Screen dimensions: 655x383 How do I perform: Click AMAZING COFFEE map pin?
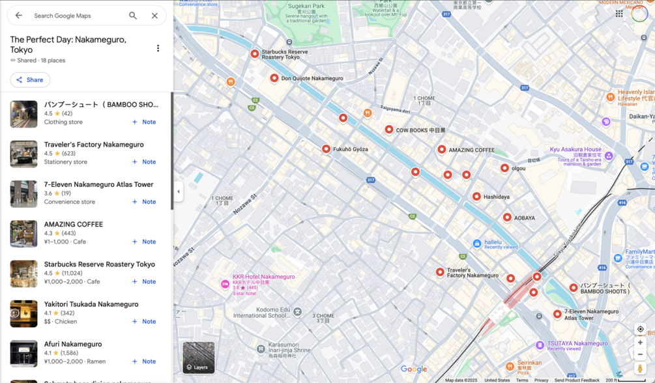point(441,150)
